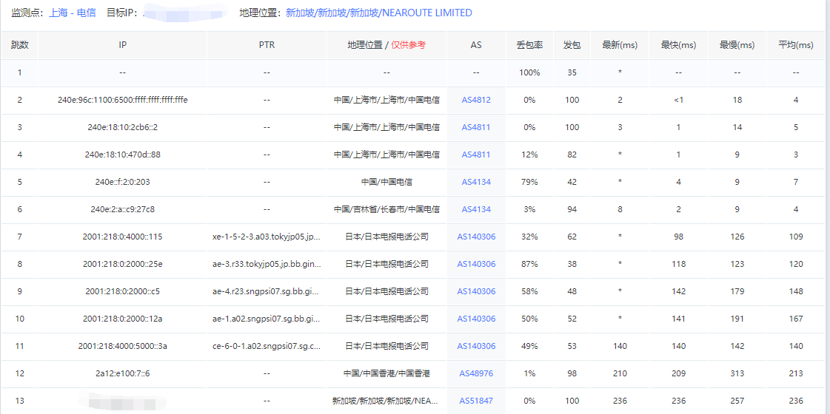Select the 12% packet loss value
Screen dimensions: 830x414
tap(530, 155)
